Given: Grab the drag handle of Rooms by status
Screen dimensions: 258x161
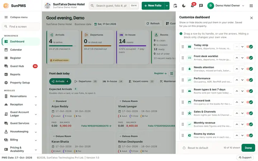Looking at the screenshot, I should click(x=183, y=135).
